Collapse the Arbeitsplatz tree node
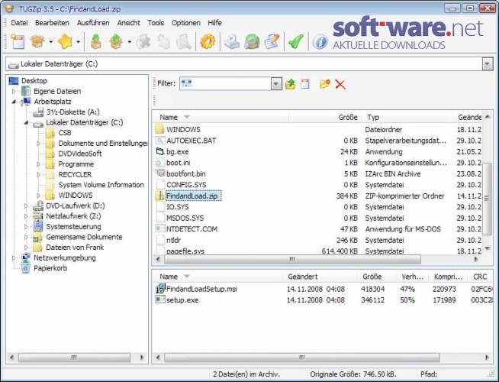Image resolution: width=499 pixels, height=382 pixels. point(14,102)
